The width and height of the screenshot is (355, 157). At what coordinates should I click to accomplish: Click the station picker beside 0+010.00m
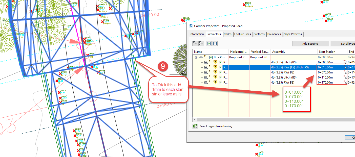click(344, 67)
